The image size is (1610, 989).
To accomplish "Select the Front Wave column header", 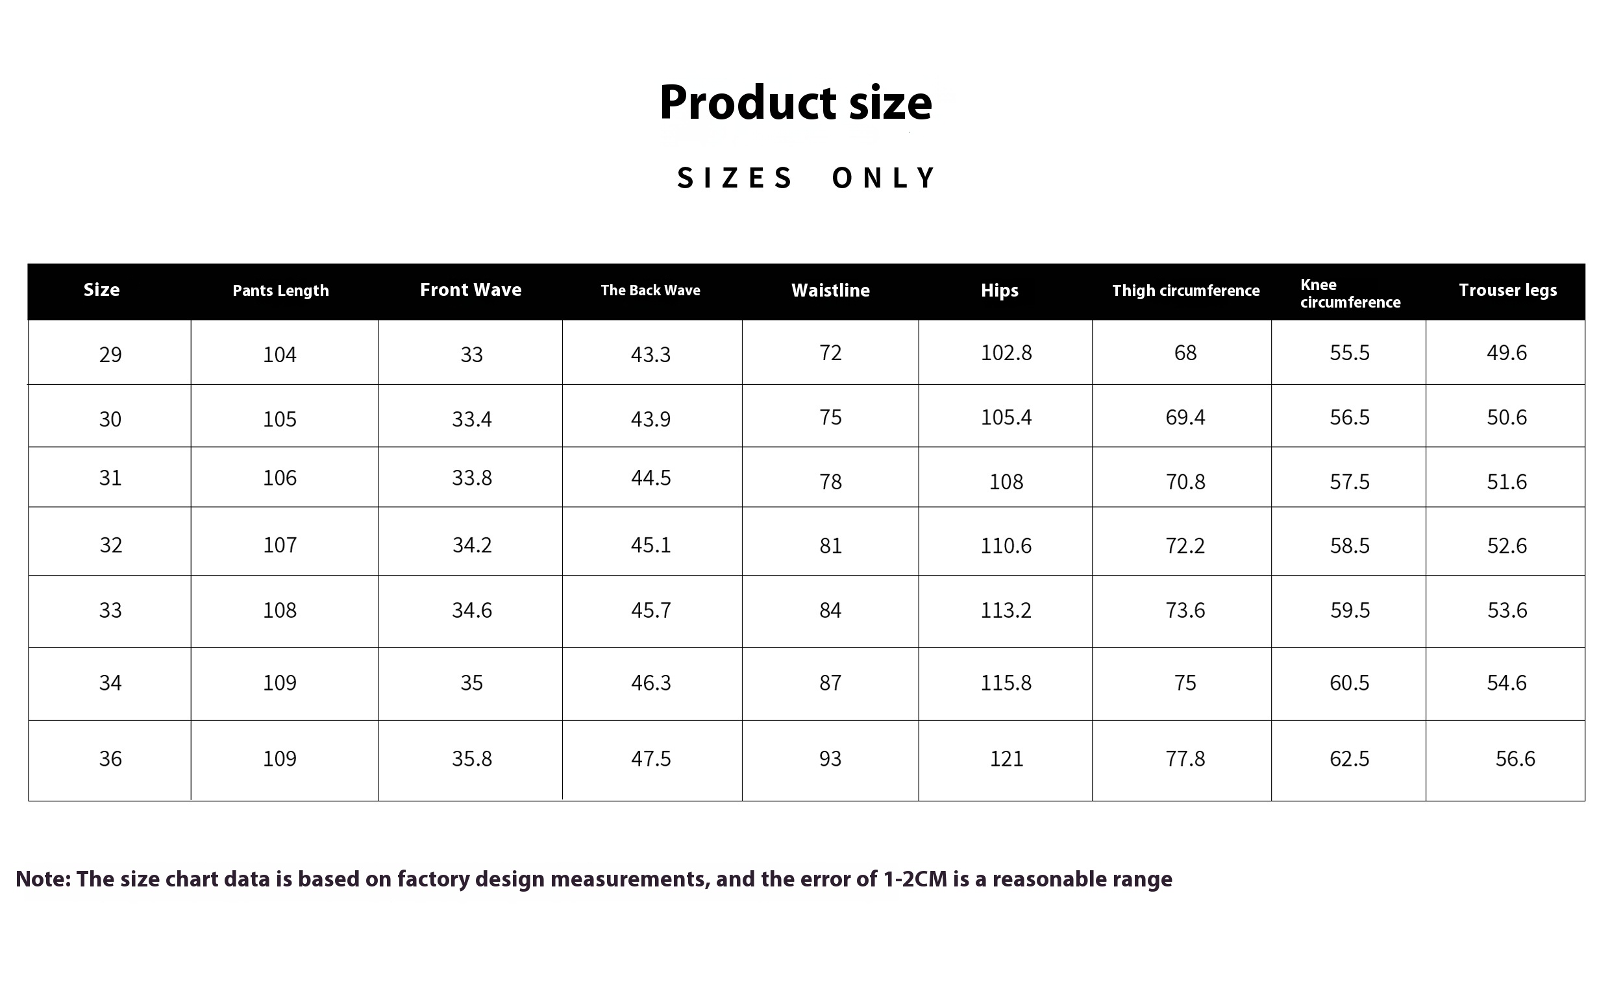I will tap(471, 291).
